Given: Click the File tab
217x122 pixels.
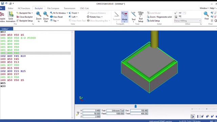Looking at the screenshot, I should tap(2, 8).
